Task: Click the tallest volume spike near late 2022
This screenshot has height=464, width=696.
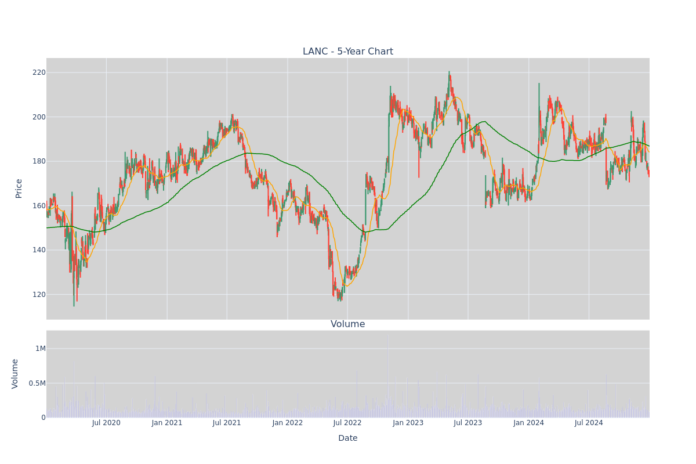Action: pos(388,375)
